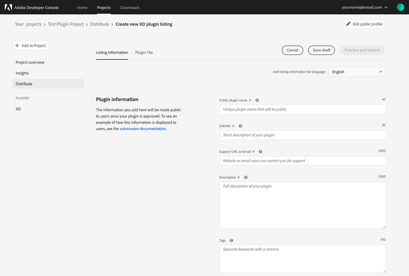Click the Adobe Developer Console title text
This screenshot has height=276, width=409.
(37, 8)
